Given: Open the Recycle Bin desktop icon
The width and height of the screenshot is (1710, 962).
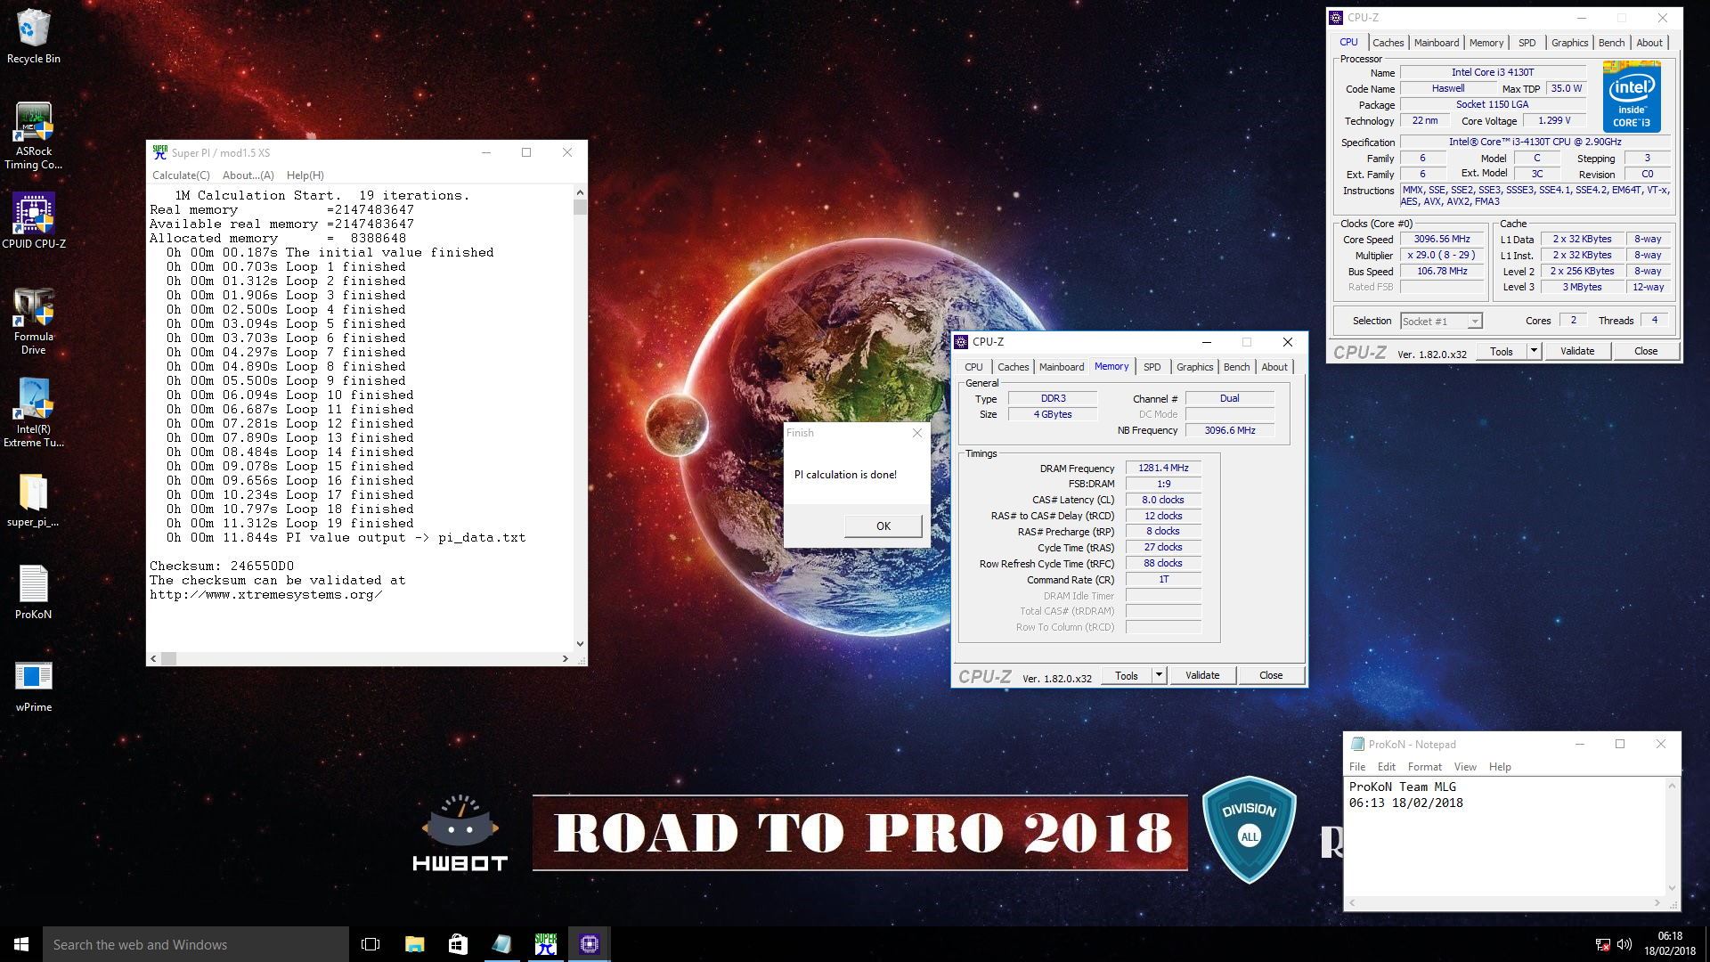Looking at the screenshot, I should click(33, 37).
